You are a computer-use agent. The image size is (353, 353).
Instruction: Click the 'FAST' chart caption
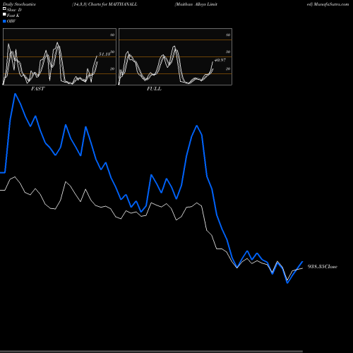(x=37, y=89)
